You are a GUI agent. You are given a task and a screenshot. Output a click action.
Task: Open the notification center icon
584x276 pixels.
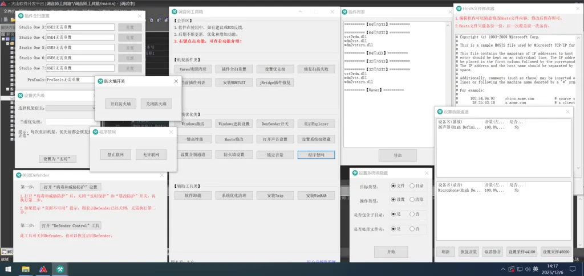tap(573, 269)
